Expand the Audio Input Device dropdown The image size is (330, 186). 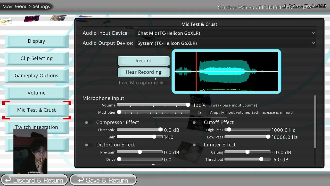[x=226, y=33]
